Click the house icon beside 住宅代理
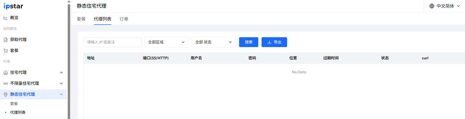This screenshot has height=119, width=465. [5, 72]
